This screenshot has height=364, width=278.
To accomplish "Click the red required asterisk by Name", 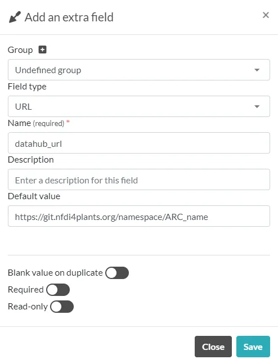I will [x=68, y=122].
